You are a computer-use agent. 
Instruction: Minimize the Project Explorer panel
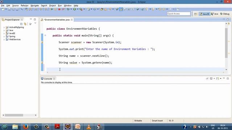click(31, 19)
